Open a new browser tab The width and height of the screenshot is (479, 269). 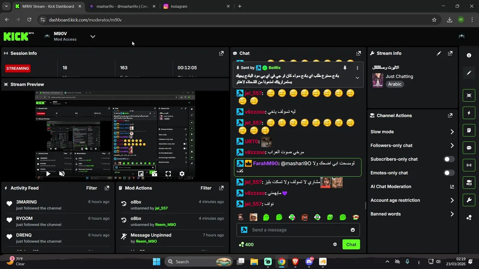[239, 6]
